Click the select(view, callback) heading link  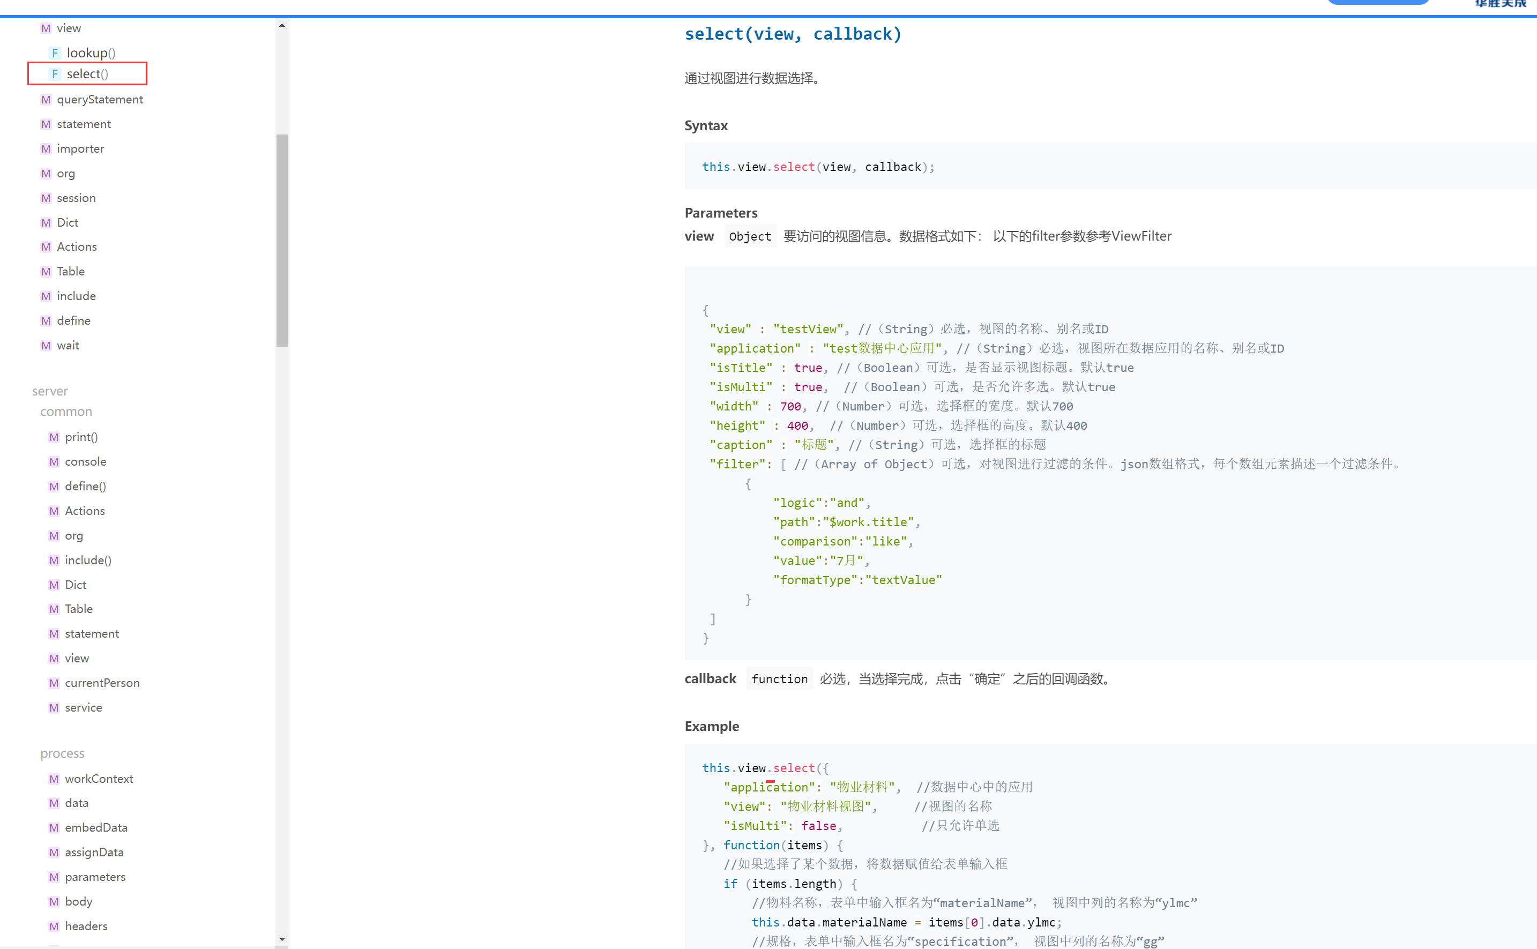click(x=793, y=34)
